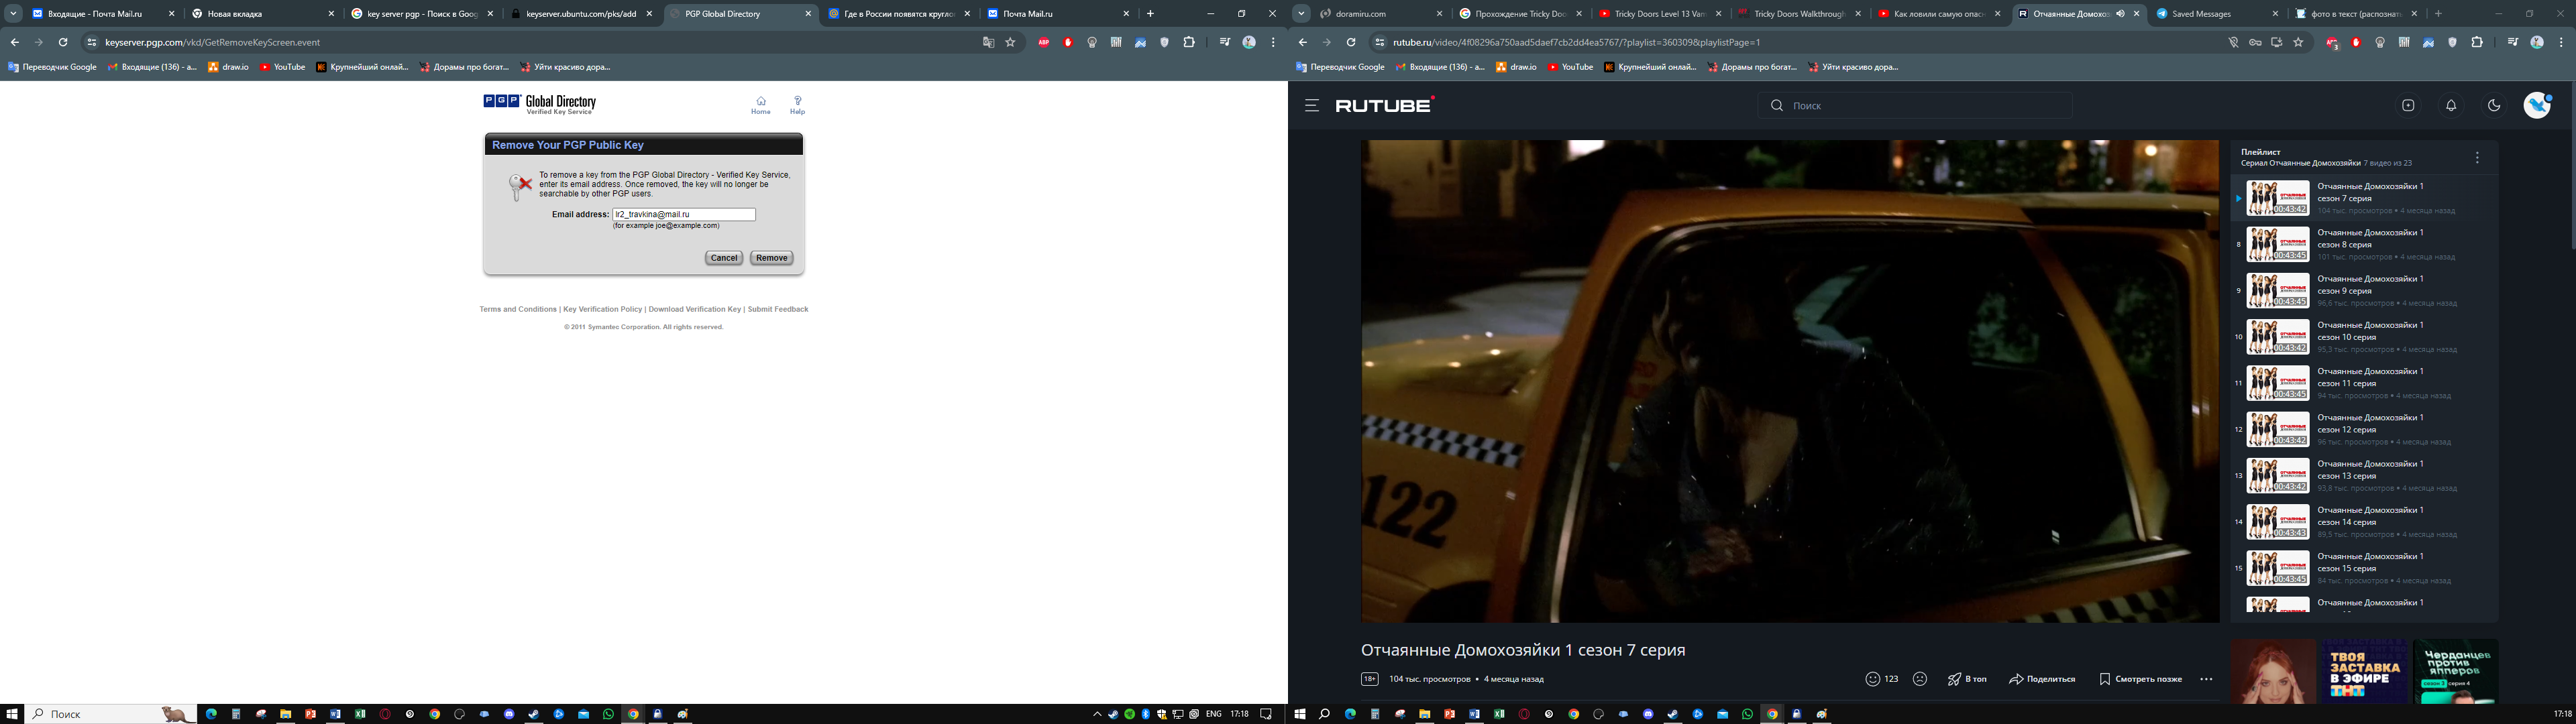
Task: Open Key Verification Policy link
Action: tap(603, 309)
